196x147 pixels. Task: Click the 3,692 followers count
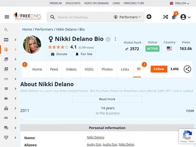(x=174, y=69)
